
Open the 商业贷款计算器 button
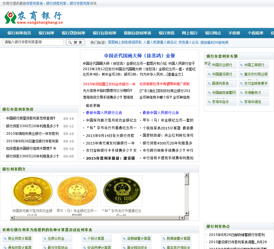[x=17, y=239]
